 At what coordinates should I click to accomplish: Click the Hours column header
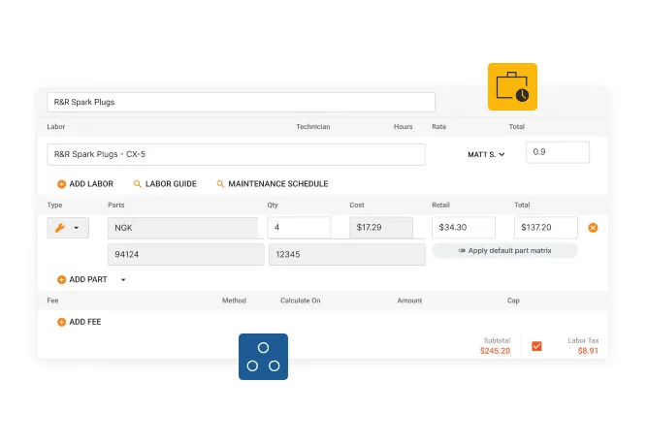404,127
